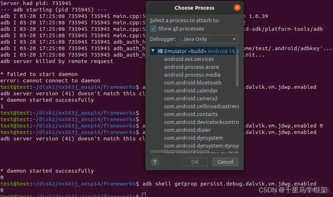Click adb shell getprop command text in terminal

tap(229, 184)
